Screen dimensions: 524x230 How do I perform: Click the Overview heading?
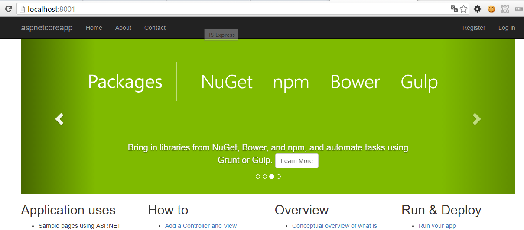[x=302, y=210]
